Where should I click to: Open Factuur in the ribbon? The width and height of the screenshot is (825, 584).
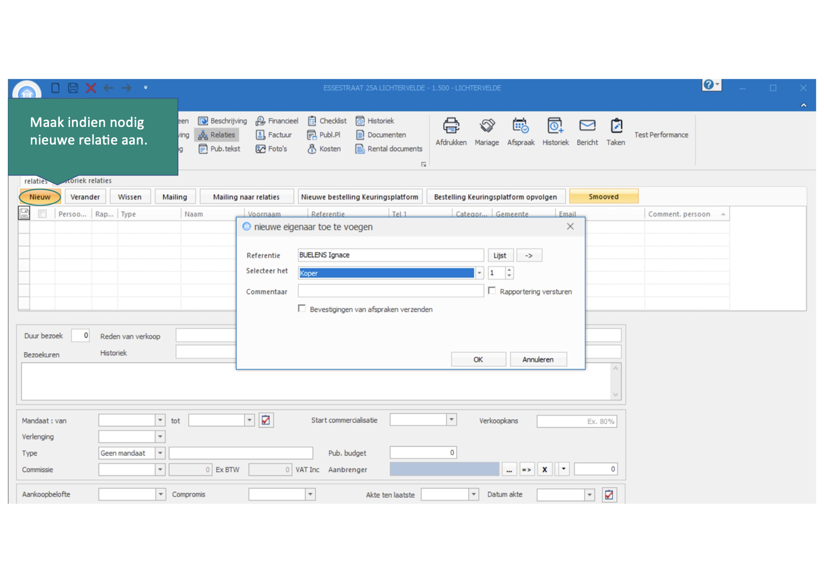click(274, 135)
